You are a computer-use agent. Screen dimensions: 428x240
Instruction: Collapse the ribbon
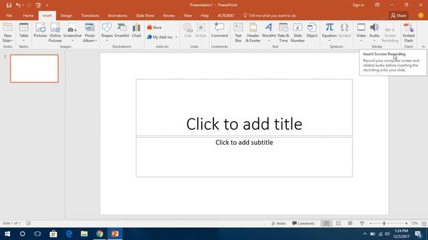(423, 47)
